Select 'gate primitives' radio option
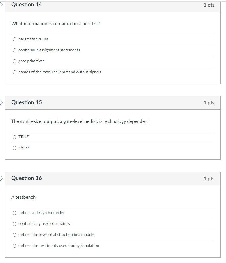This screenshot has width=226, height=263. 15,61
